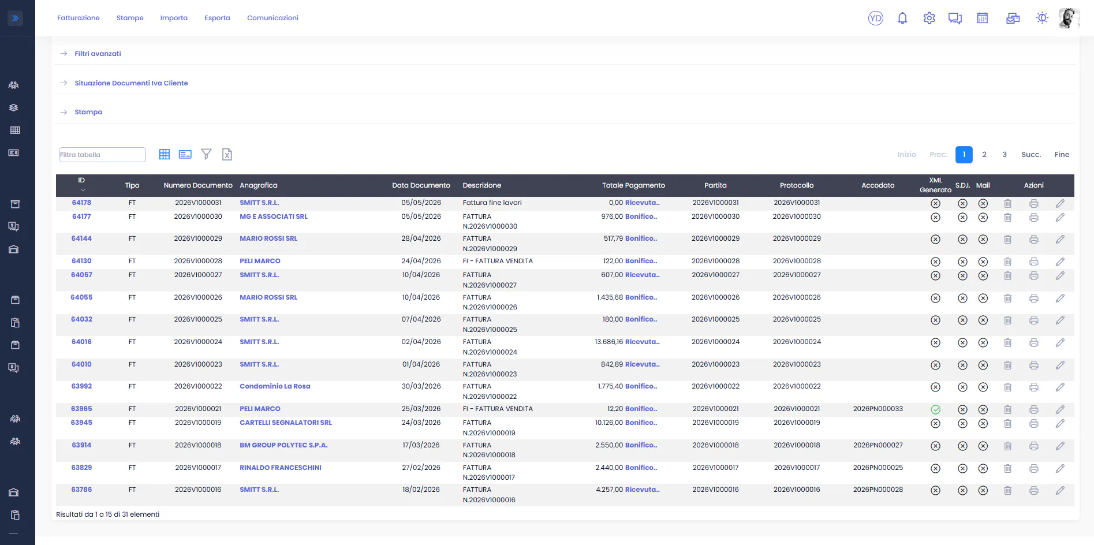Open the Fatturazione menu
Viewport: 1094px width, 545px height.
(x=79, y=18)
